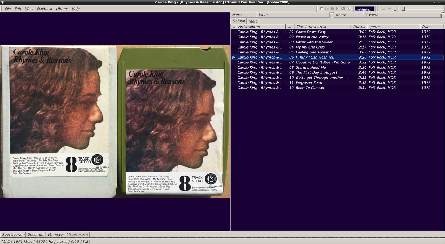
Task: Select the Oscilloscope tab
Action: point(78,234)
